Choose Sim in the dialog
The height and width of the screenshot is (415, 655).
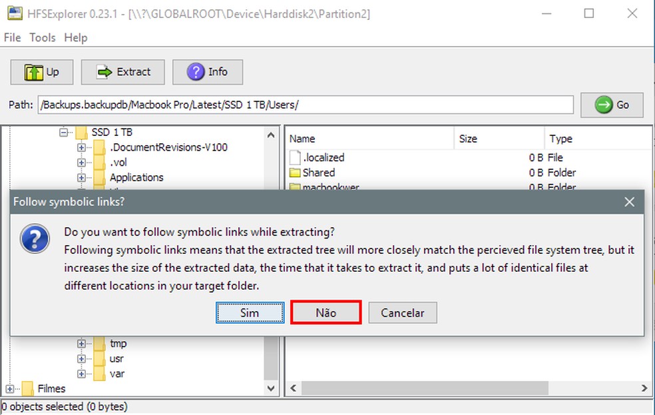(x=250, y=312)
